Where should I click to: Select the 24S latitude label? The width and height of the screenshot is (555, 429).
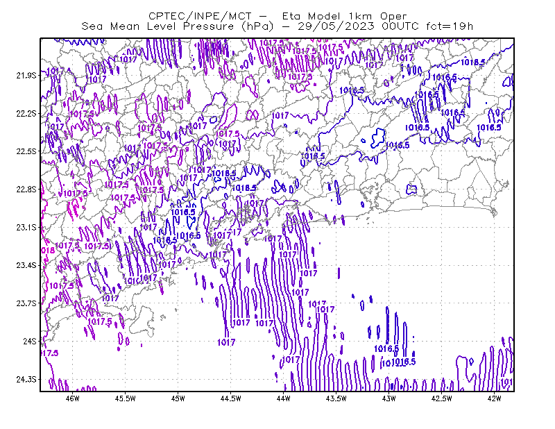click(x=30, y=341)
